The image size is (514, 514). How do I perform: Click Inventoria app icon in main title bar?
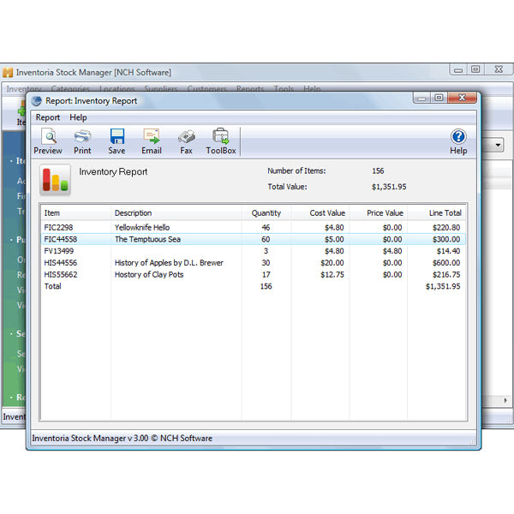click(8, 72)
